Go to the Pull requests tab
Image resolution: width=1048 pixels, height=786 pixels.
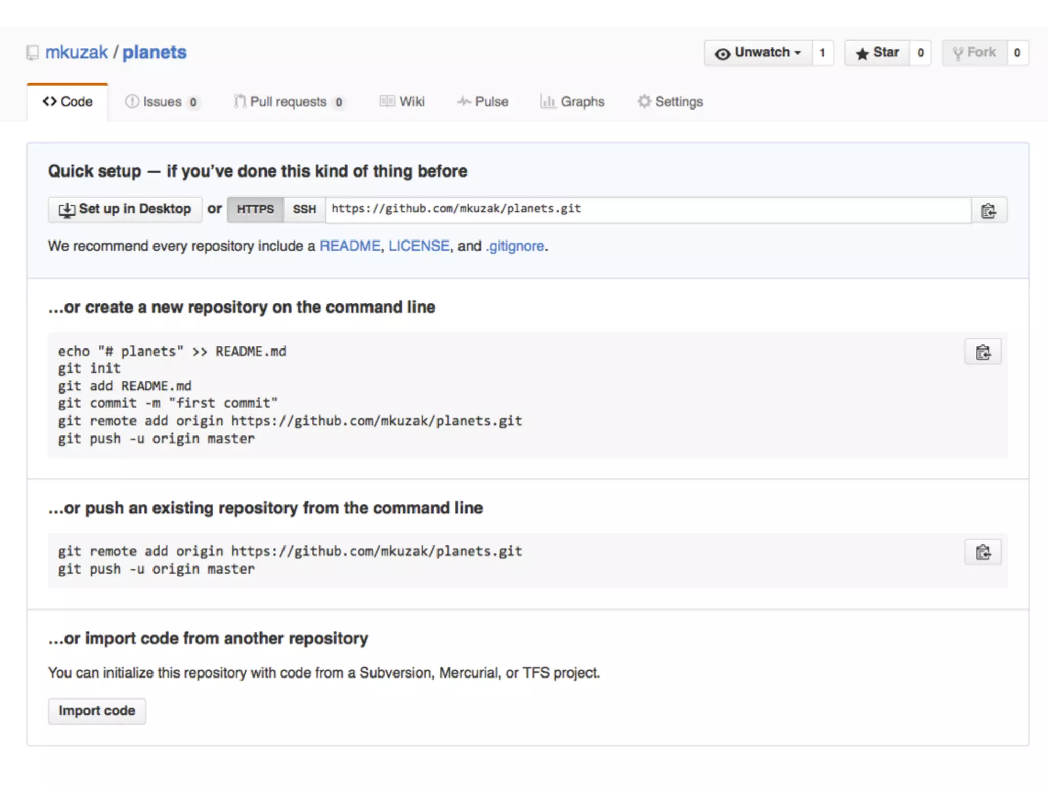click(x=288, y=102)
